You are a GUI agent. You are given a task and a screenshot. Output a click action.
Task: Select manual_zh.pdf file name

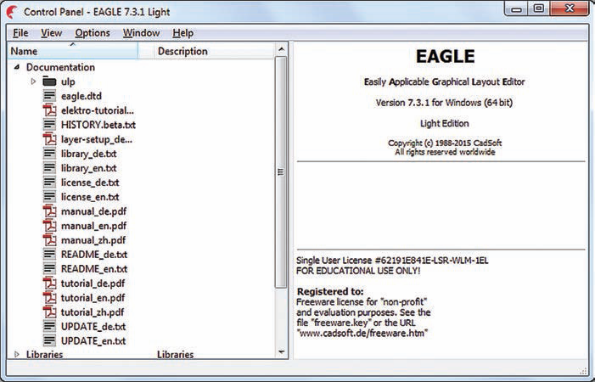[93, 240]
